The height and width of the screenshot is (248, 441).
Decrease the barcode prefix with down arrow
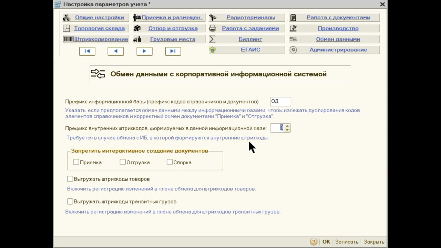[x=287, y=130]
